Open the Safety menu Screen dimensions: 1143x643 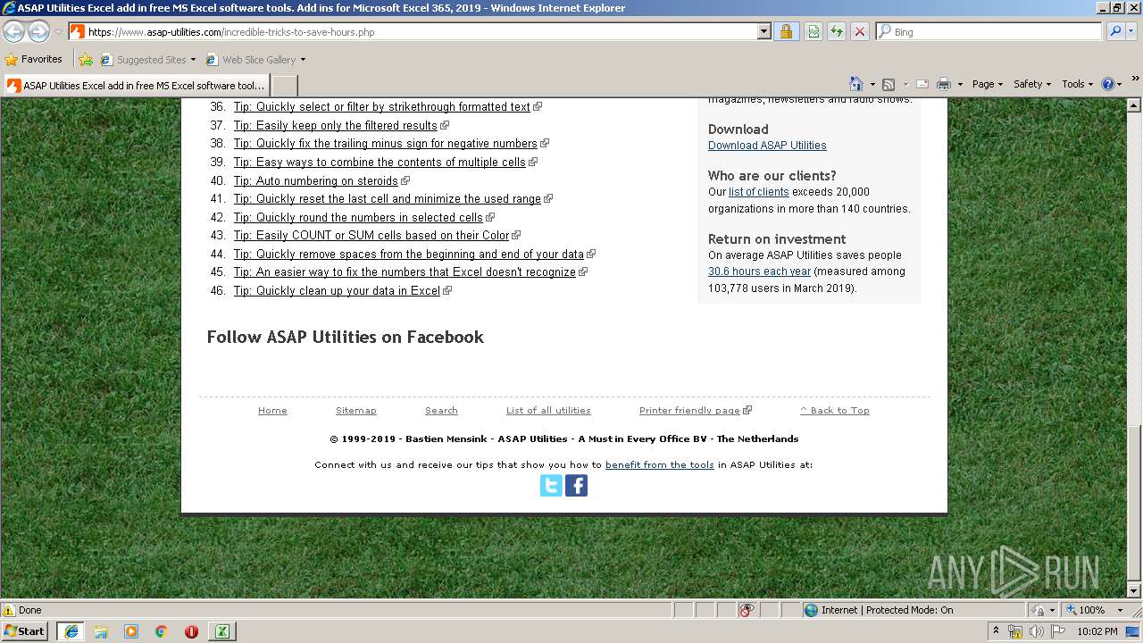point(1031,84)
